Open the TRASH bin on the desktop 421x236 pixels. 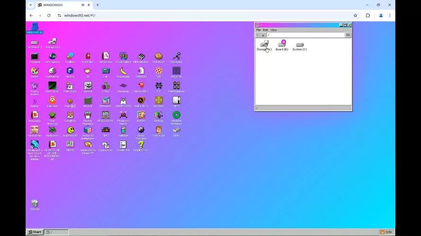click(35, 205)
